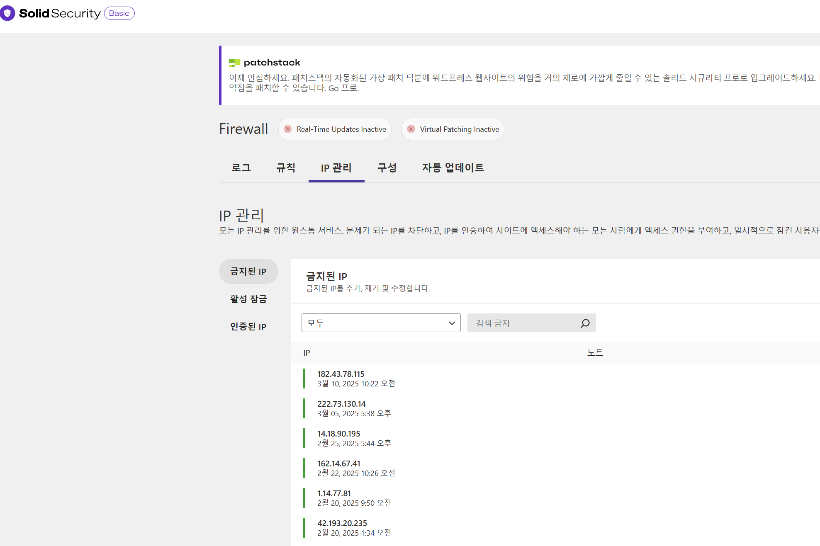Click the Patchstack logo icon
Screen dimensions: 820x546
[x=234, y=63]
